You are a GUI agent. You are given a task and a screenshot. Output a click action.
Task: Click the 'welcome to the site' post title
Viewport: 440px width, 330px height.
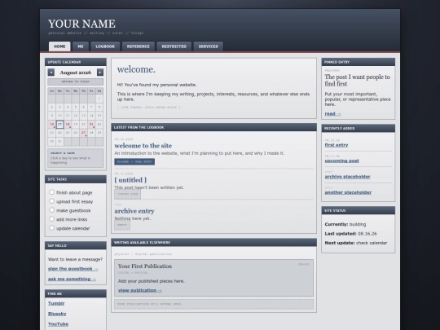(x=143, y=146)
